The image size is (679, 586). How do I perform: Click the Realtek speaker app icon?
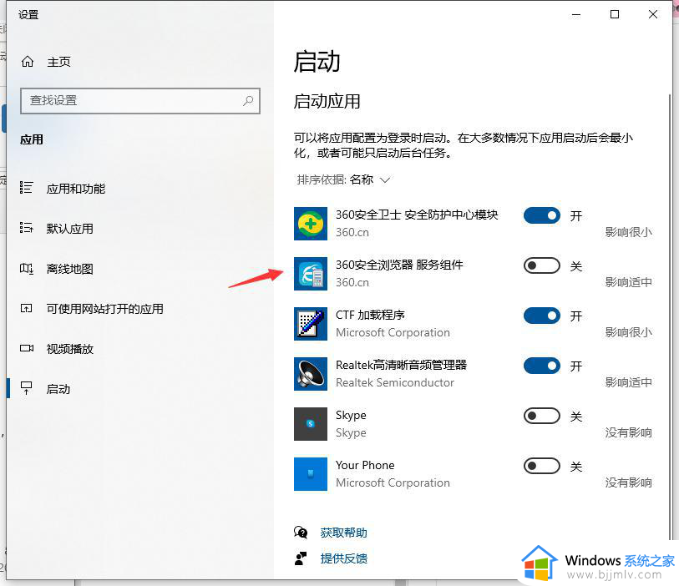311,374
